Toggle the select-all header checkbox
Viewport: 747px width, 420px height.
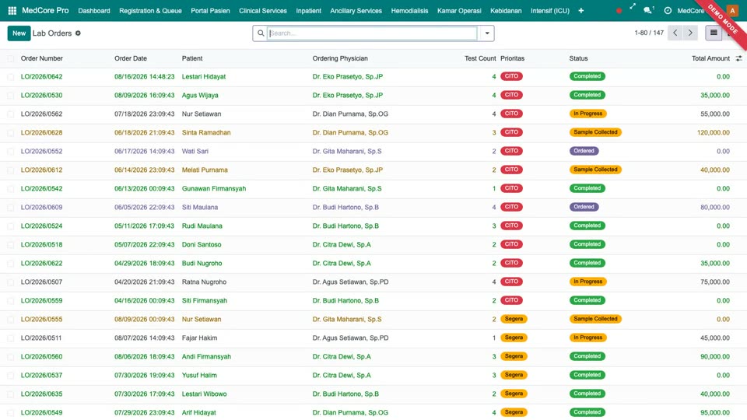(10, 58)
